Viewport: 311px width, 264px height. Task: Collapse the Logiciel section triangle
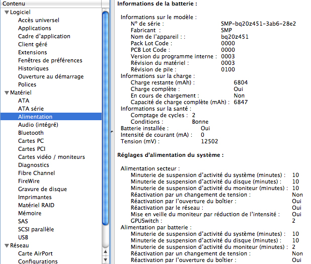point(7,12)
